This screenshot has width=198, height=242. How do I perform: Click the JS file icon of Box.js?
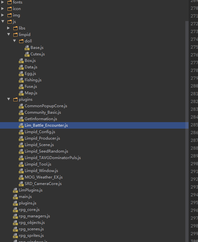(21, 61)
